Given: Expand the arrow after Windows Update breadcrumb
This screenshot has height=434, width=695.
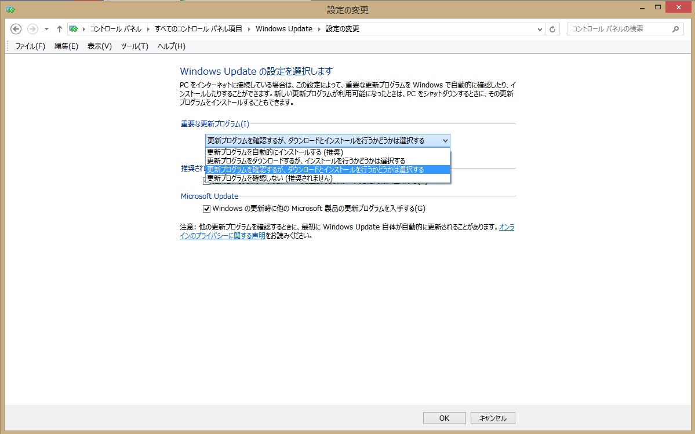Looking at the screenshot, I should 319,29.
